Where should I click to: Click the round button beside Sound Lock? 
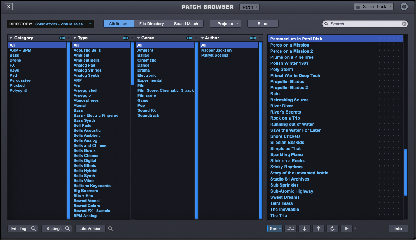[x=404, y=6]
